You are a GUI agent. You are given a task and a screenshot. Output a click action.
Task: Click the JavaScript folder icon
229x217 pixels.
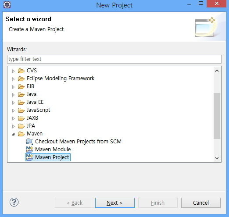(21, 110)
